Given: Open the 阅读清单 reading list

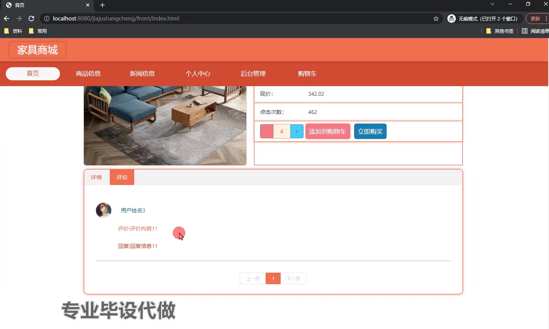Looking at the screenshot, I should (535, 31).
